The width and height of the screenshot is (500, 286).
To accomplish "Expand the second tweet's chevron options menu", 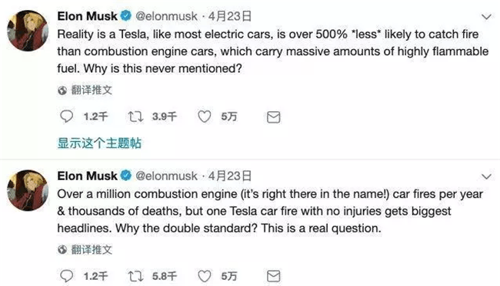I will 486,176.
